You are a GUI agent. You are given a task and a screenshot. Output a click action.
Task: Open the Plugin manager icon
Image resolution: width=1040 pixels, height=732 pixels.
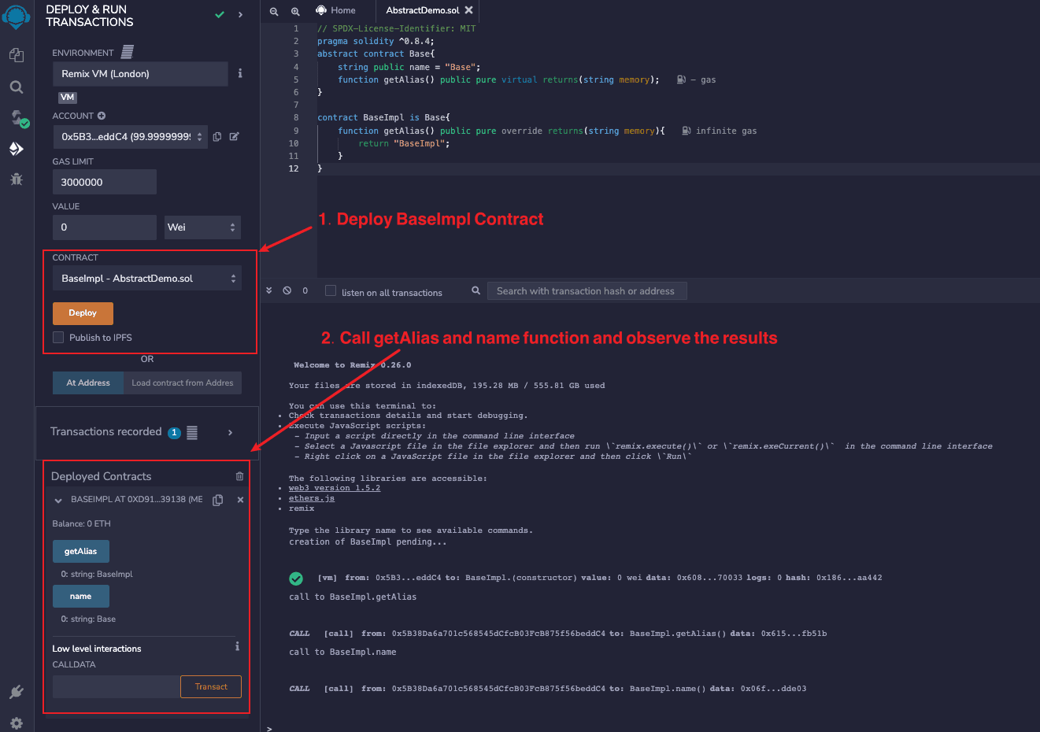click(16, 692)
